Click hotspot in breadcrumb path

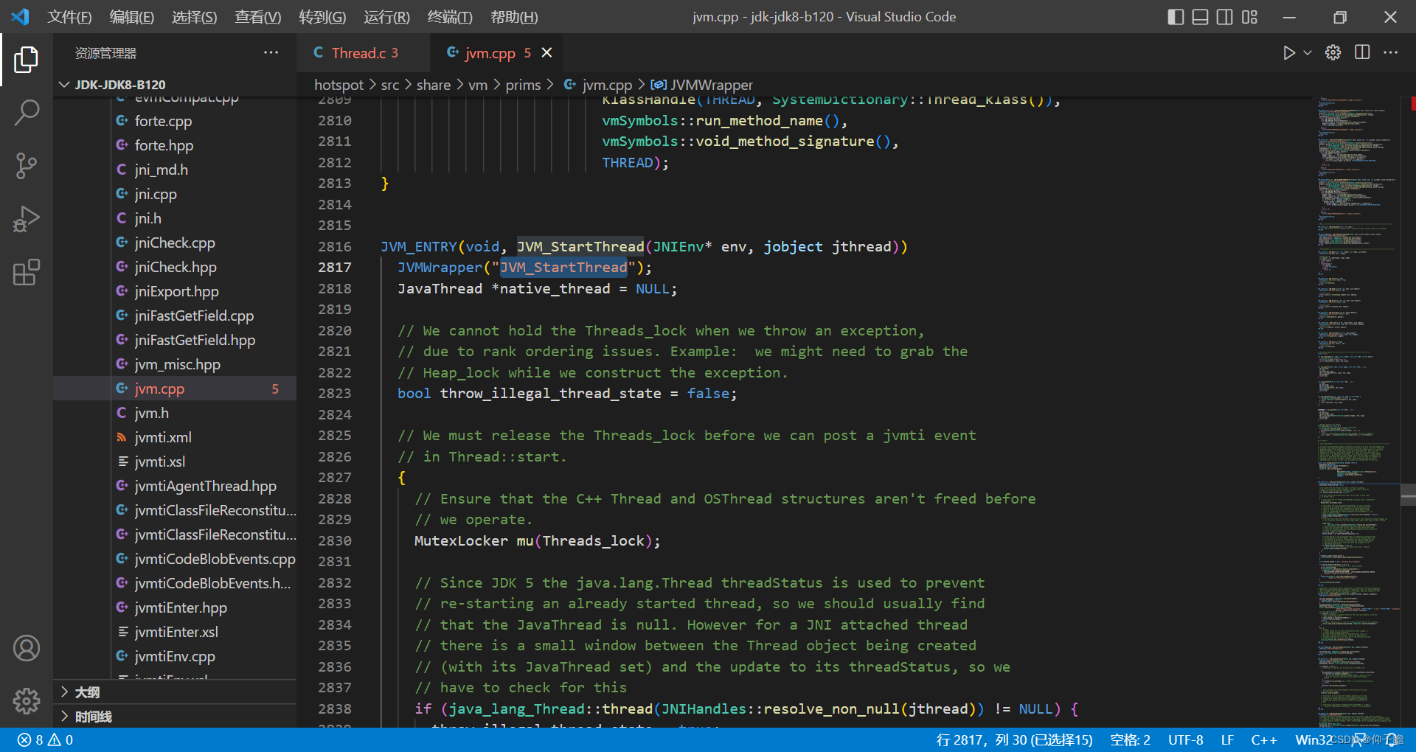coord(339,85)
